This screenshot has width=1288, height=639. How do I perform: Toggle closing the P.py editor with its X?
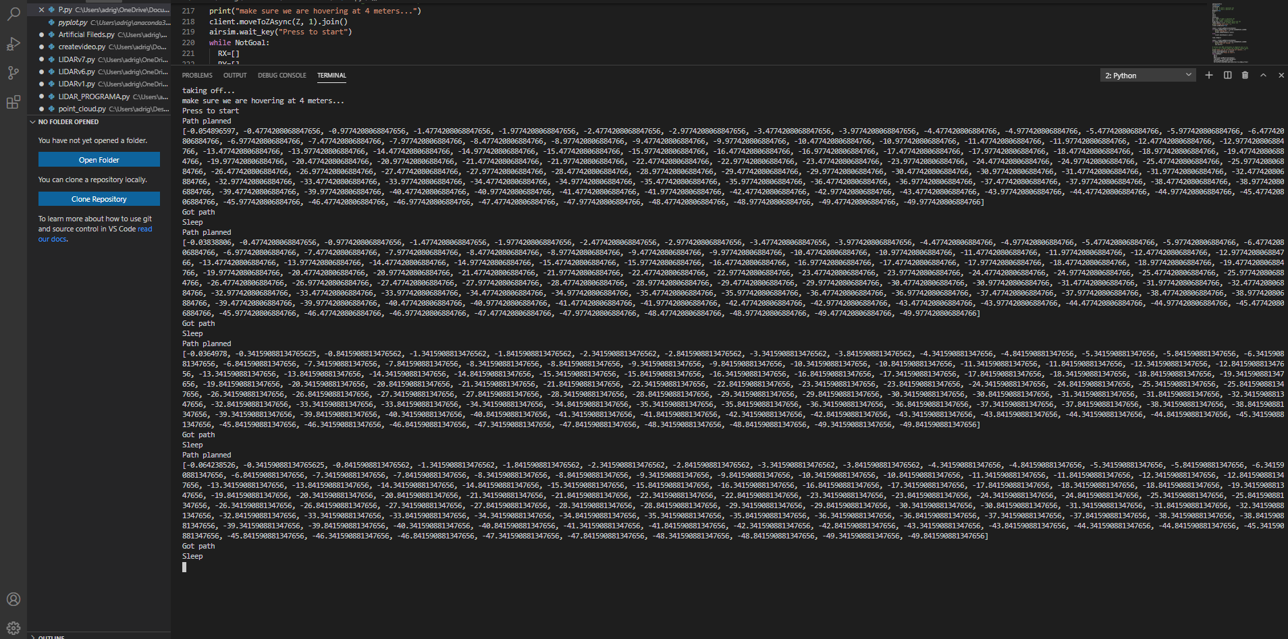(41, 9)
